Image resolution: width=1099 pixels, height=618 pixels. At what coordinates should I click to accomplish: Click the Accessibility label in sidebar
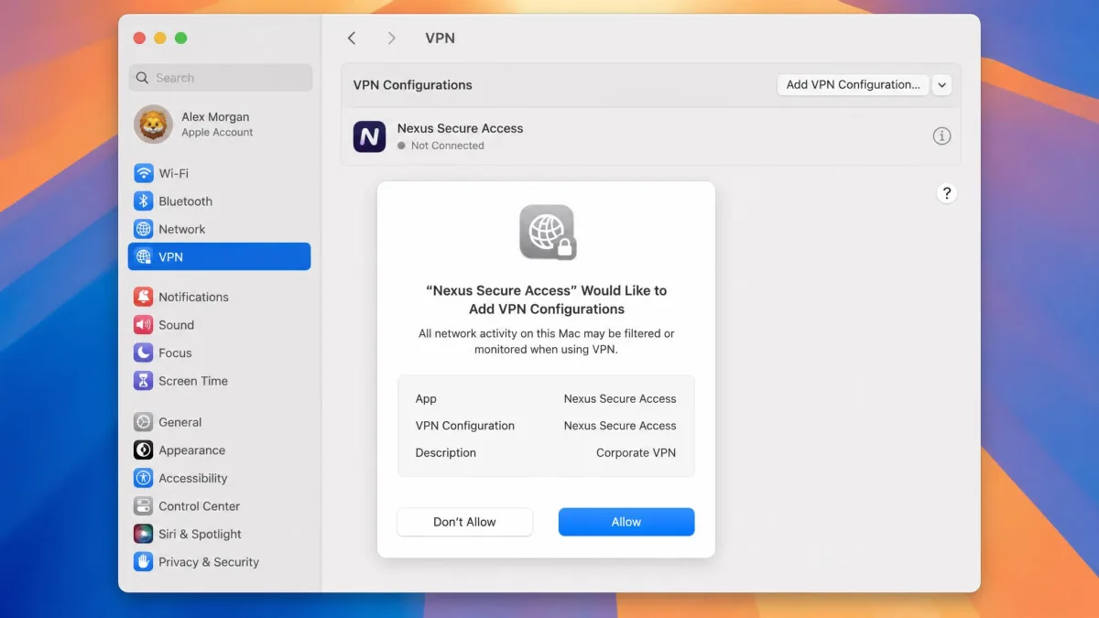192,478
